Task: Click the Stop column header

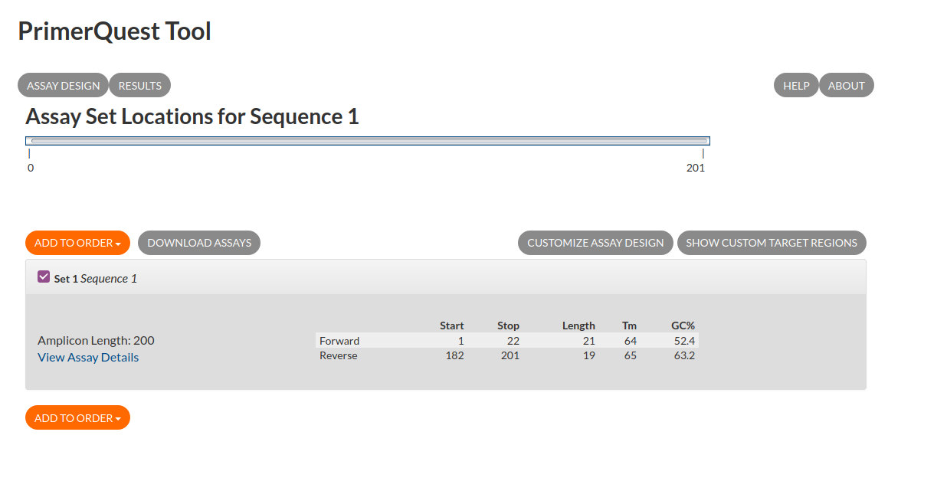Action: [x=508, y=326]
